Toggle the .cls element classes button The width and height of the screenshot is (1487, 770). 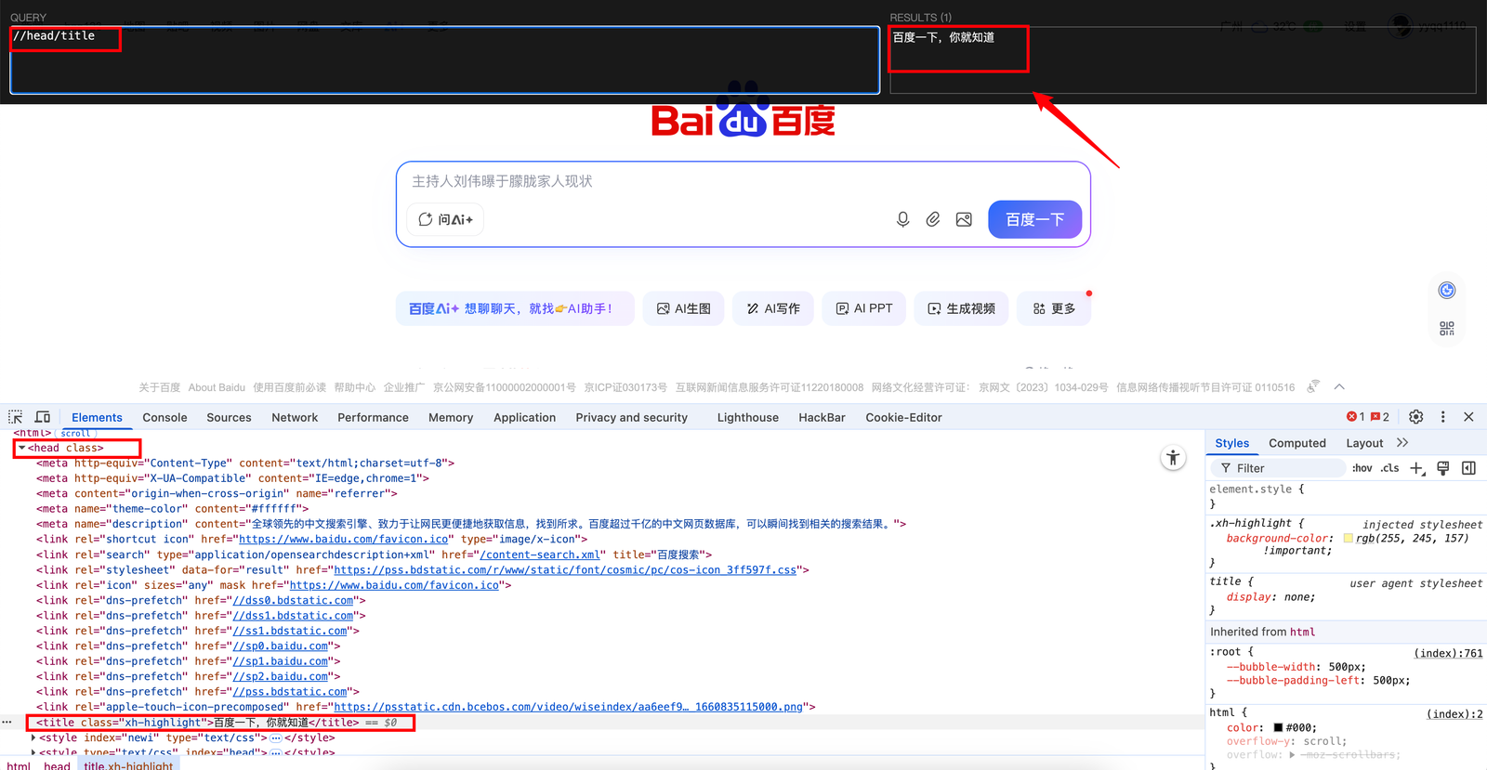coord(1389,468)
